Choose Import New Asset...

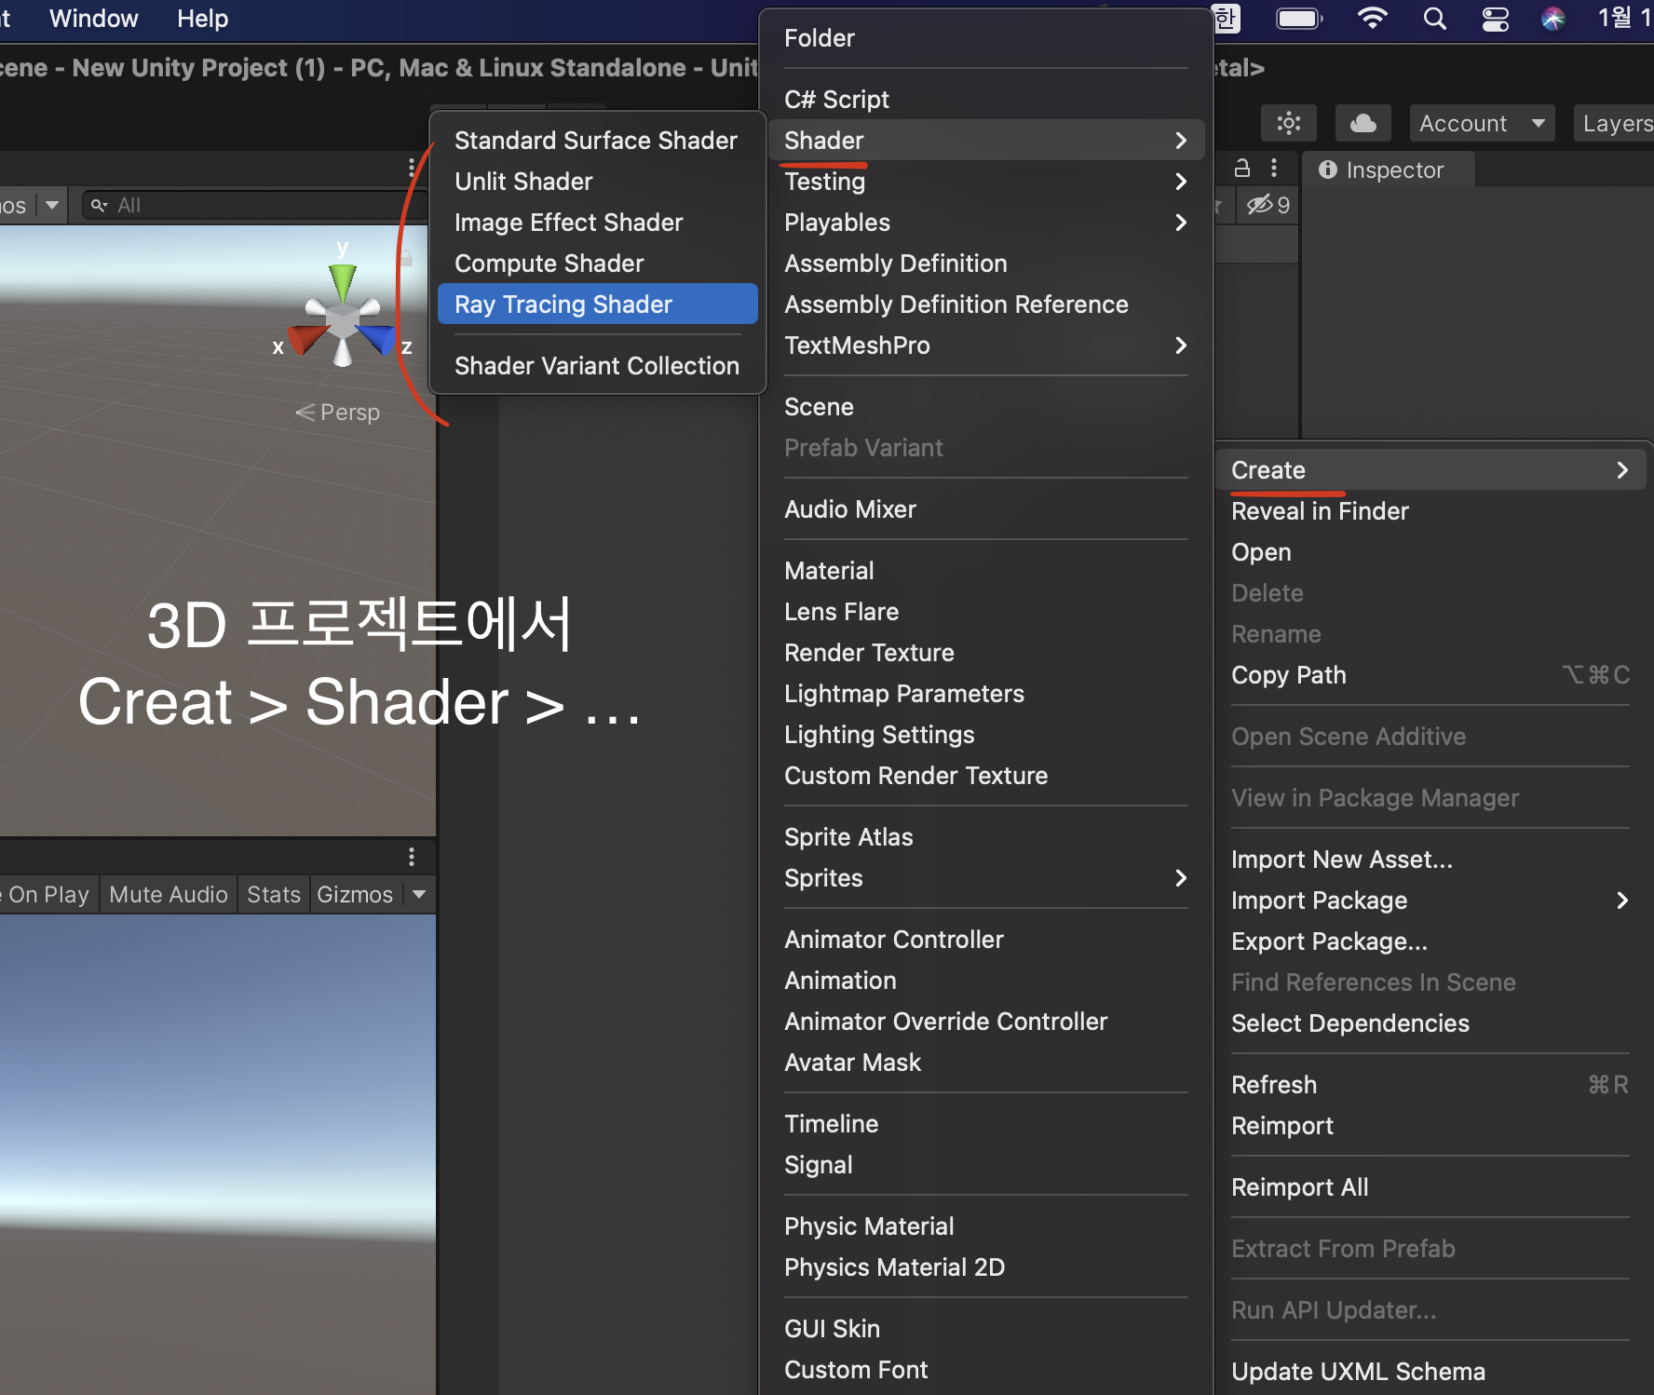(1430, 860)
